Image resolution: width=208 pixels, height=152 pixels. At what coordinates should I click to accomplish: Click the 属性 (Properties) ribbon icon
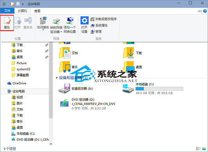click(x=7, y=23)
